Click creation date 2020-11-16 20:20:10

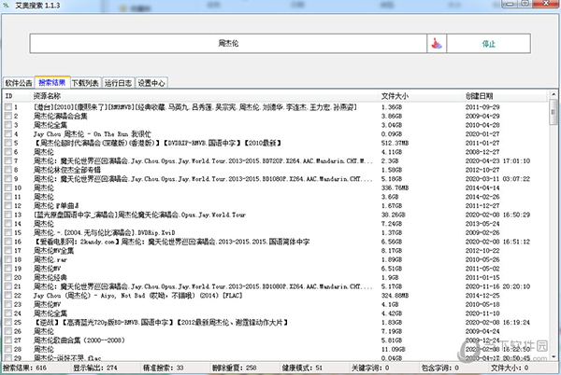(x=497, y=286)
